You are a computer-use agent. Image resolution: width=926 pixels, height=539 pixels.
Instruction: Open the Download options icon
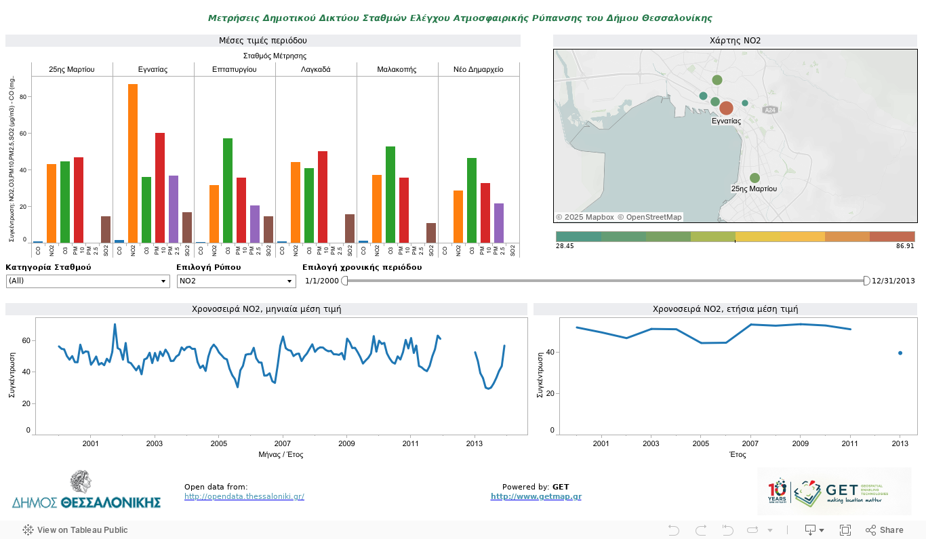(814, 530)
